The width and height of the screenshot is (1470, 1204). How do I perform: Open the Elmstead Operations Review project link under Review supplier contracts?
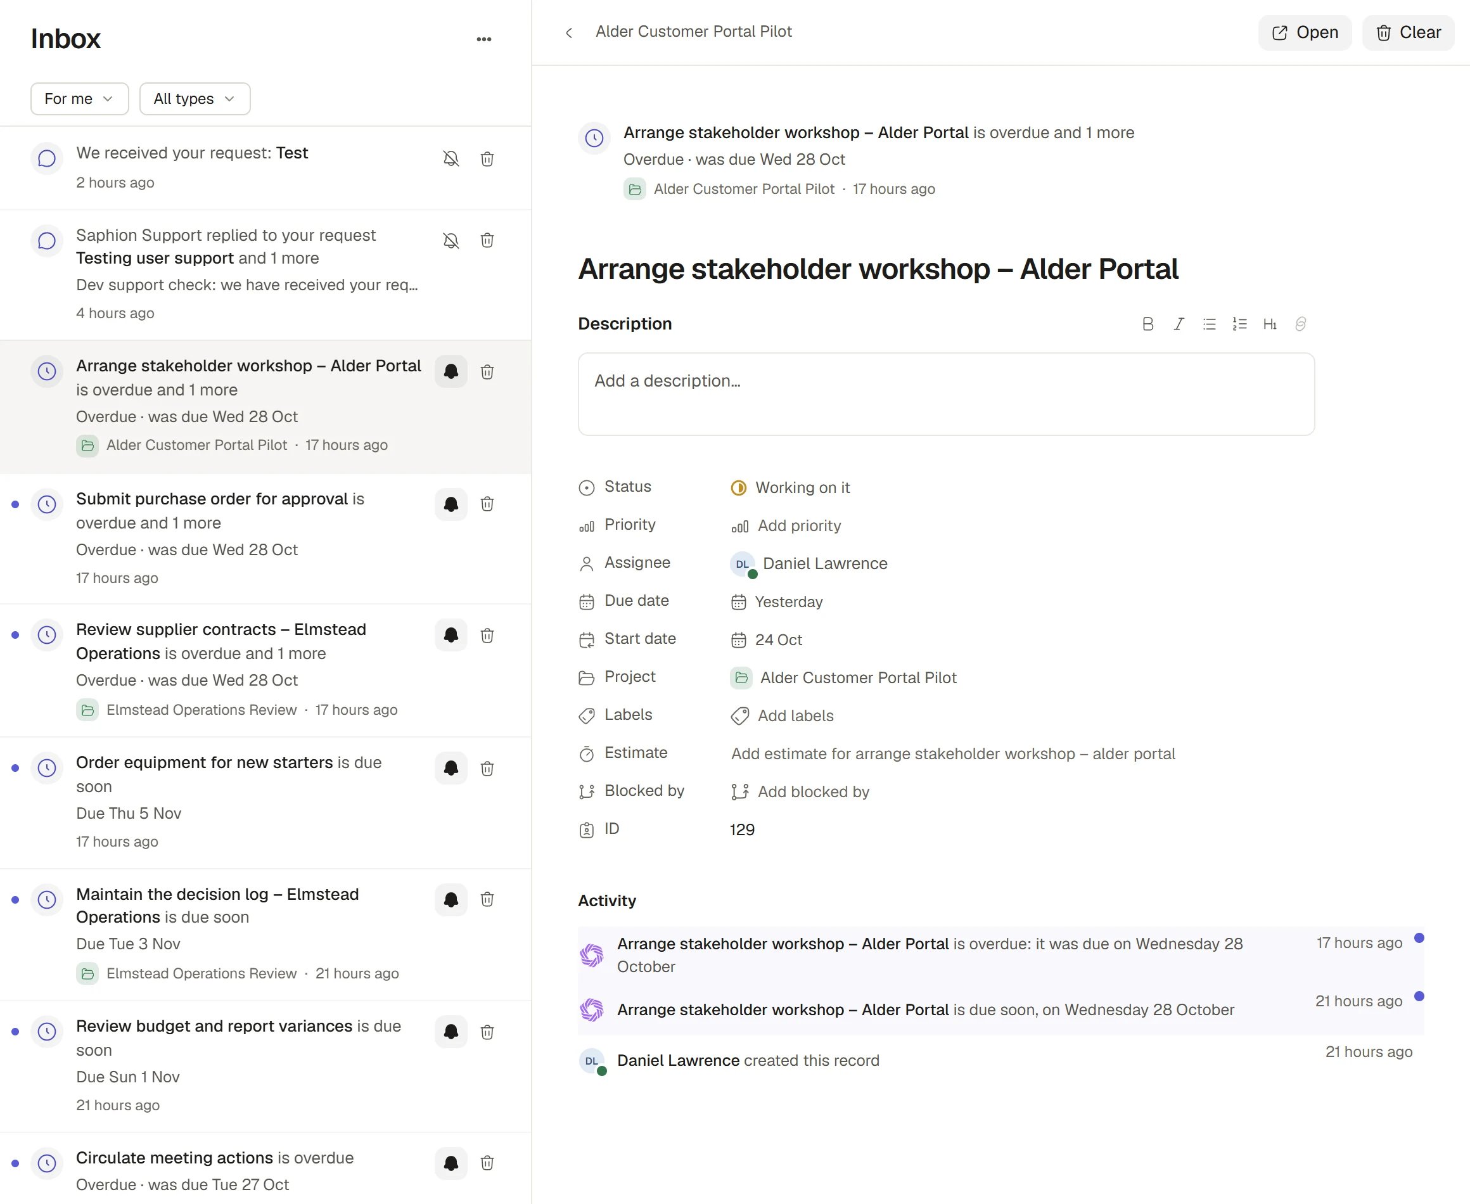click(x=187, y=710)
